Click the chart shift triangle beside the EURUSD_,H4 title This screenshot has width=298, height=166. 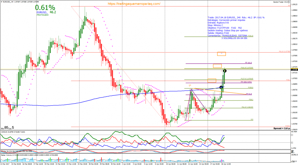(x=2, y=2)
